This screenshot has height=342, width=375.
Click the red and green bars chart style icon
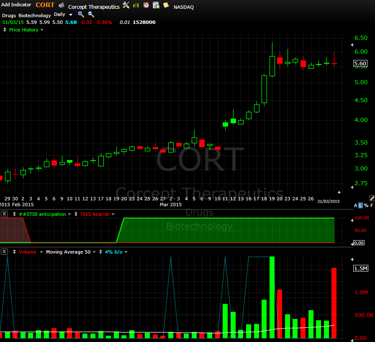[136, 5]
